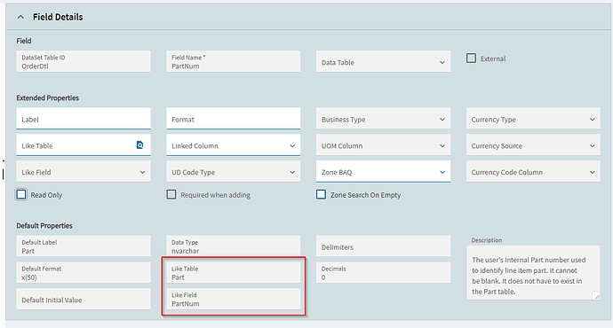This screenshot has height=328, width=613.
Task: Tick the External checkbox
Action: (x=471, y=59)
